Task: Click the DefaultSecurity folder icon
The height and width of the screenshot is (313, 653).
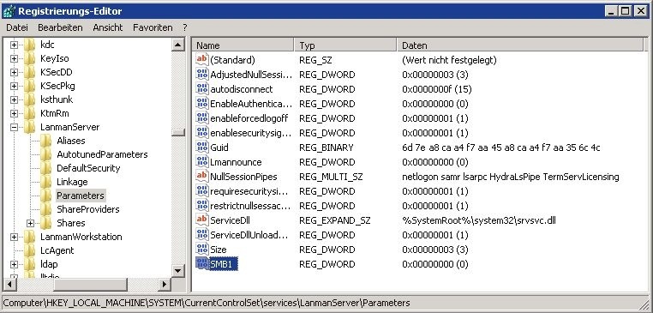Action: pos(45,168)
